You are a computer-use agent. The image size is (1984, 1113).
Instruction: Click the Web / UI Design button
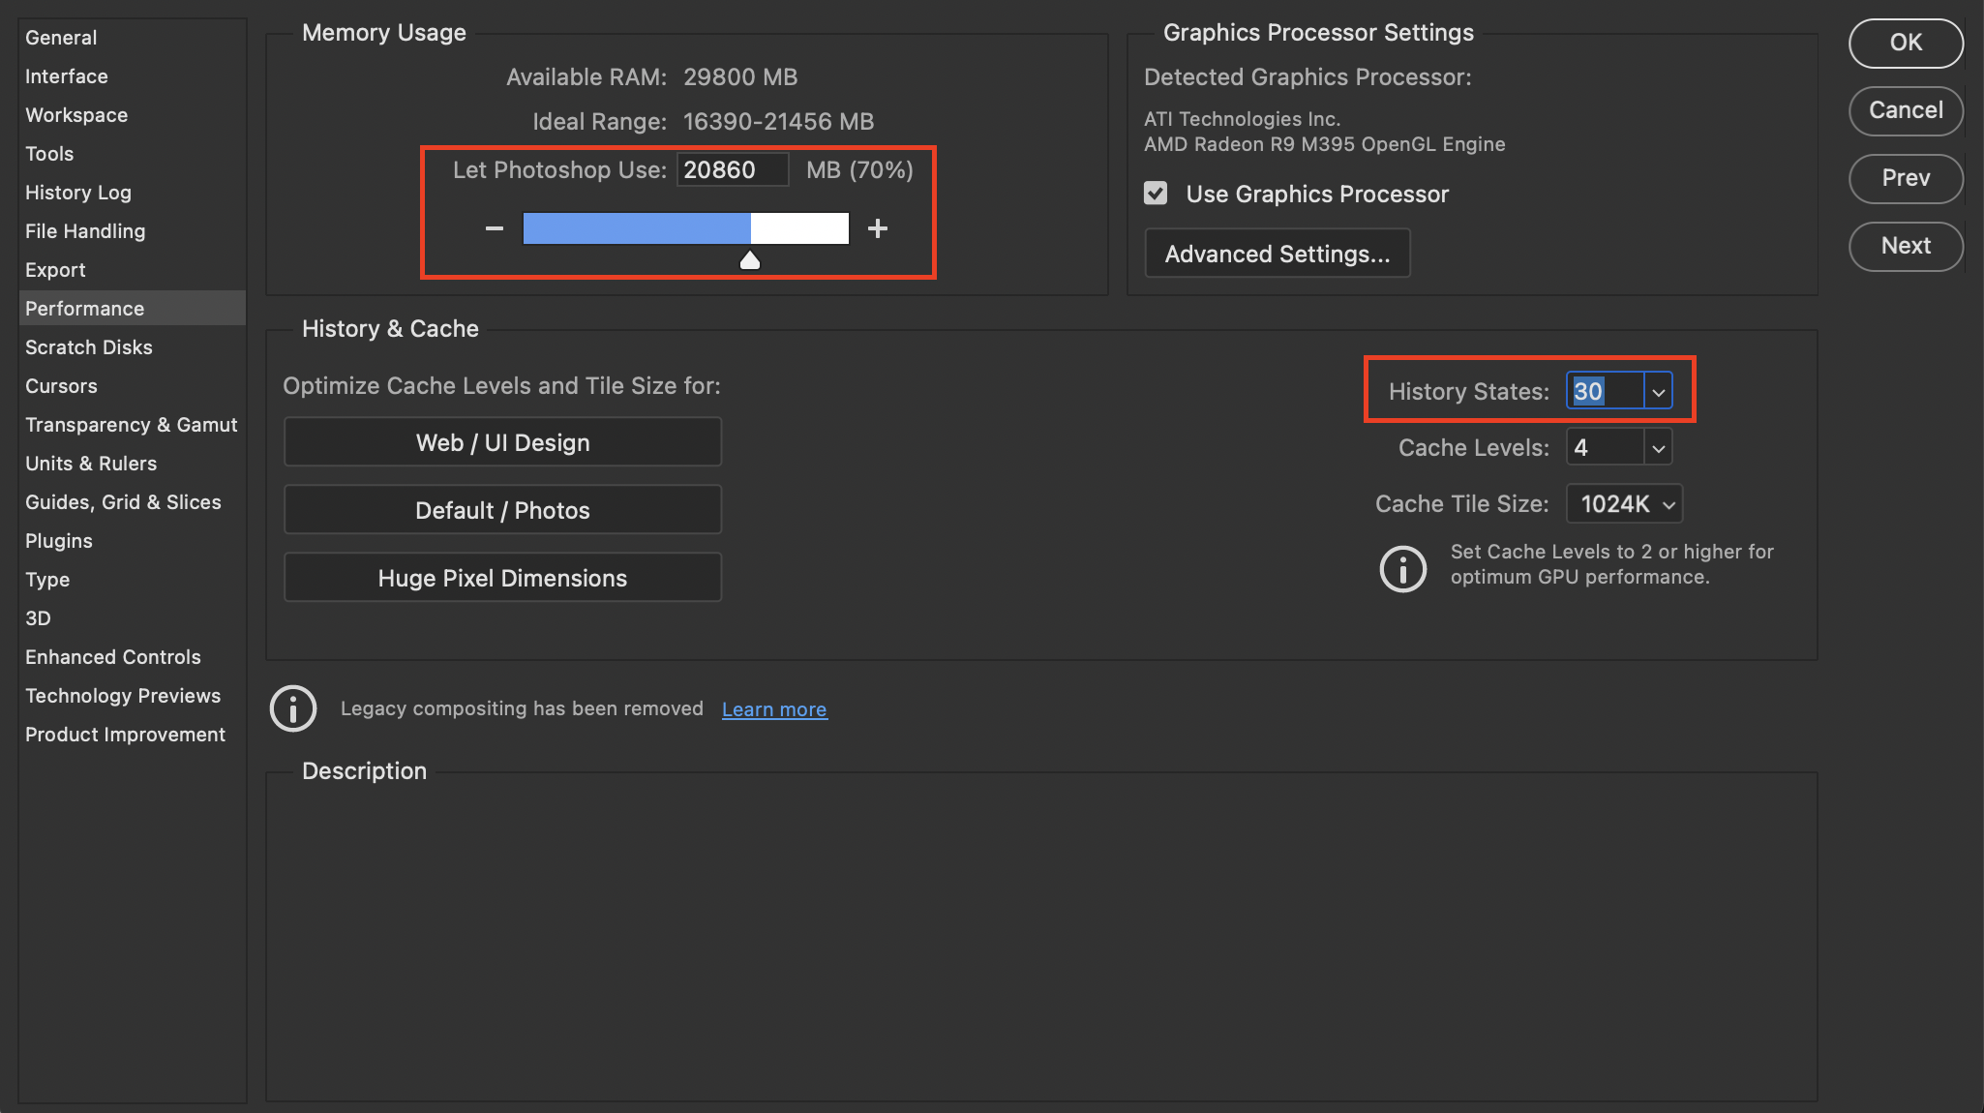[x=502, y=442]
